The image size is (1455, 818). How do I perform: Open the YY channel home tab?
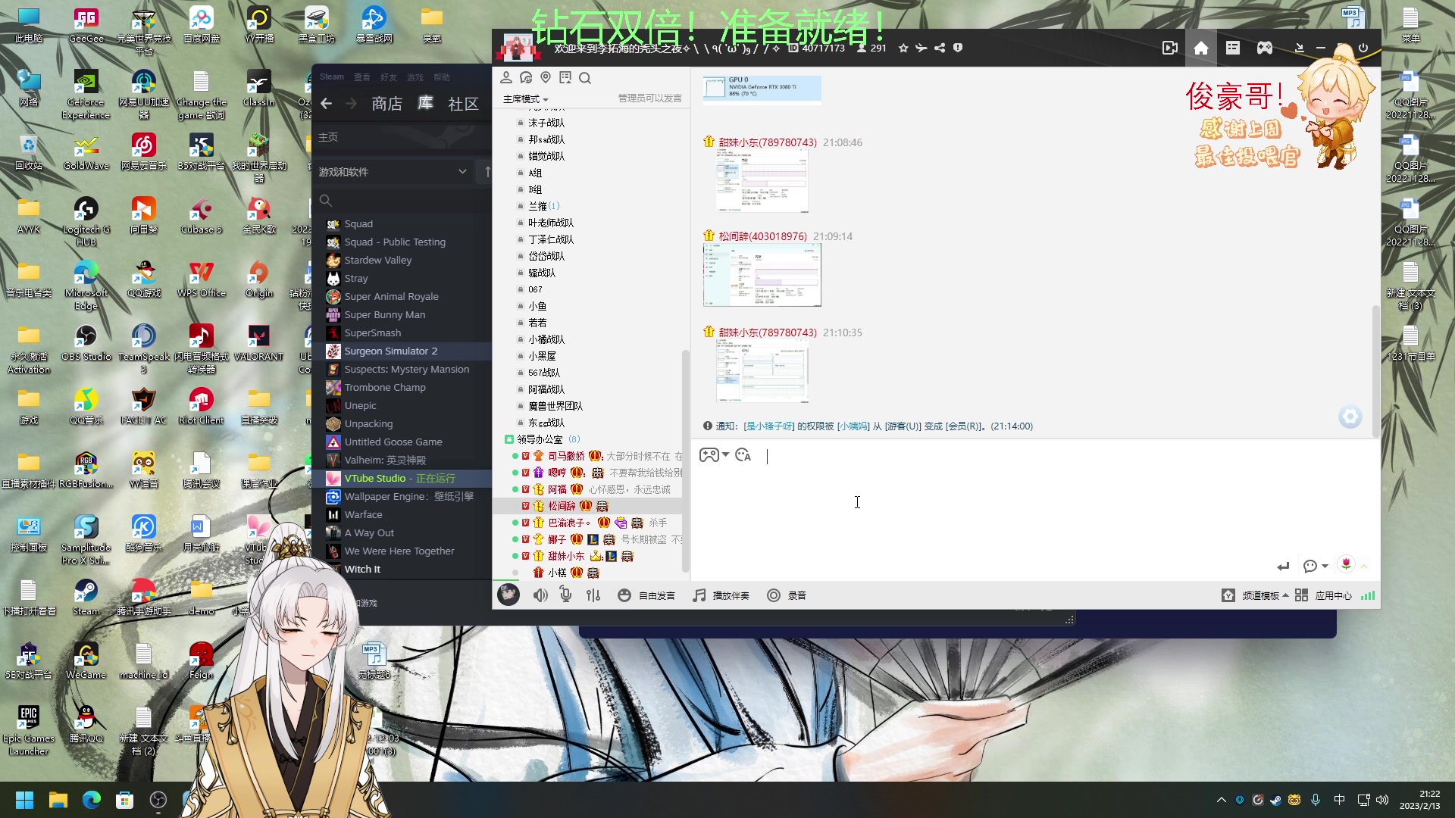(x=1201, y=48)
